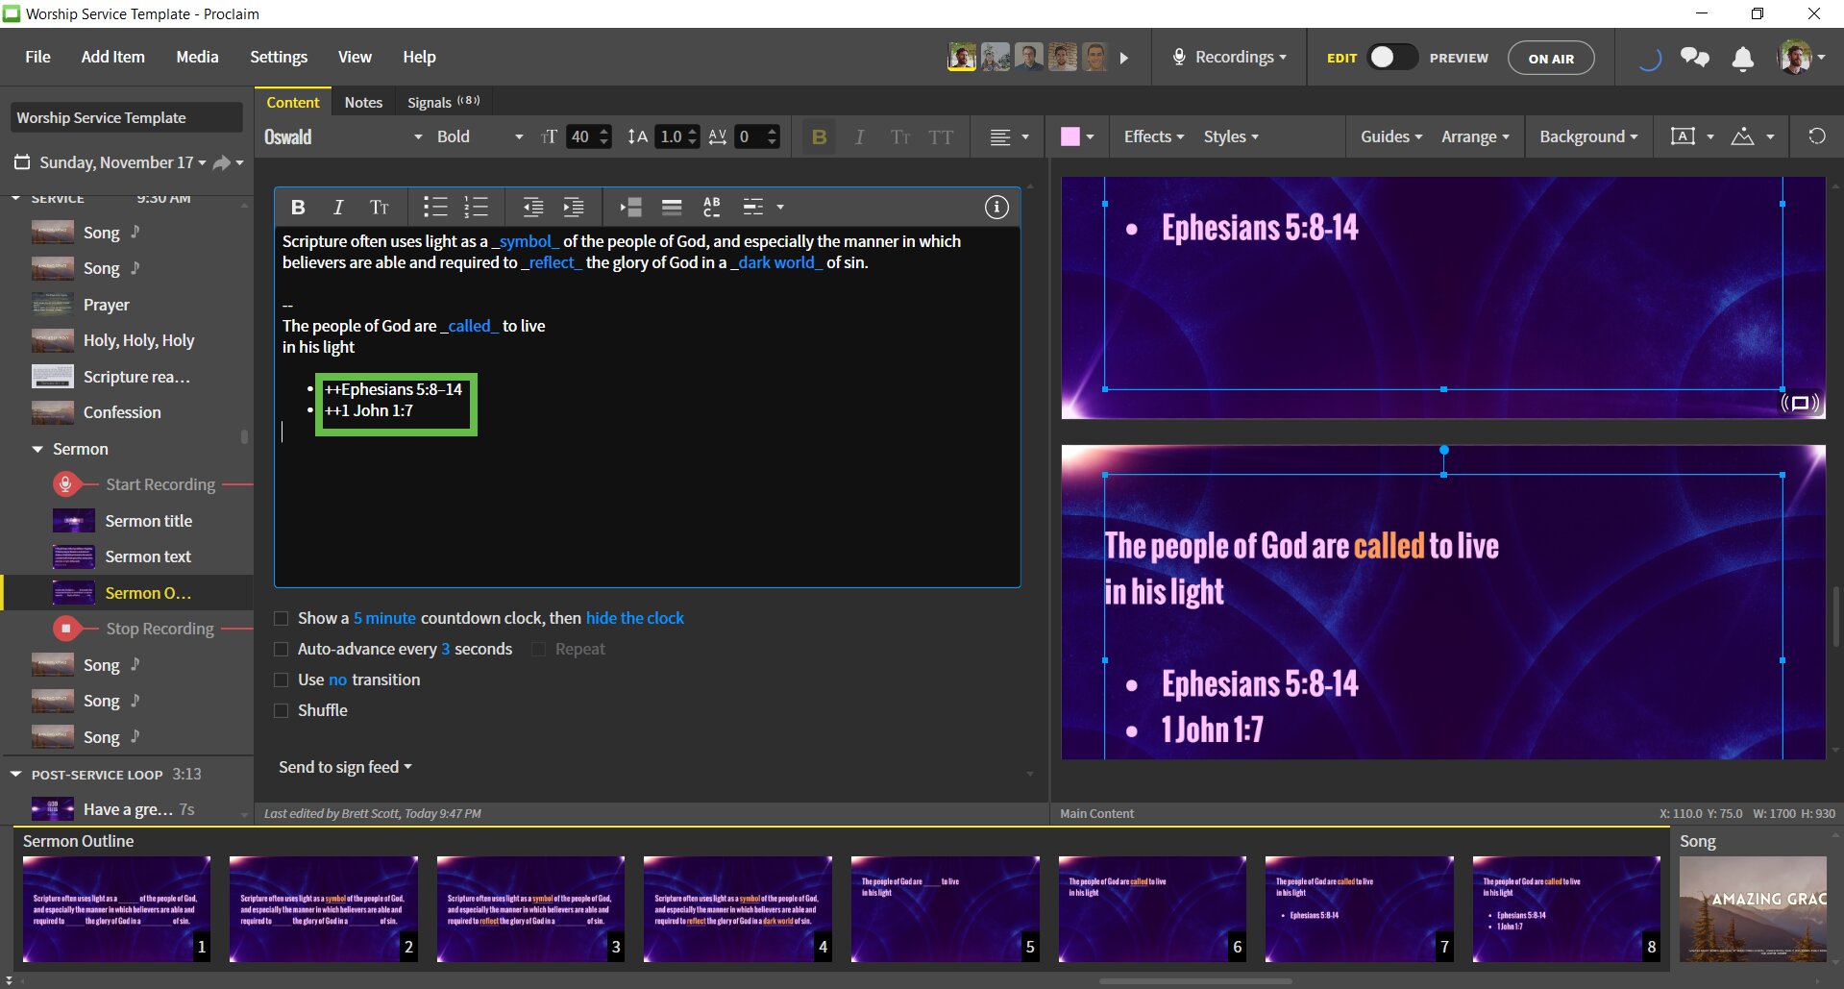The image size is (1844, 989).
Task: Open the chat messages icon
Action: (1695, 58)
